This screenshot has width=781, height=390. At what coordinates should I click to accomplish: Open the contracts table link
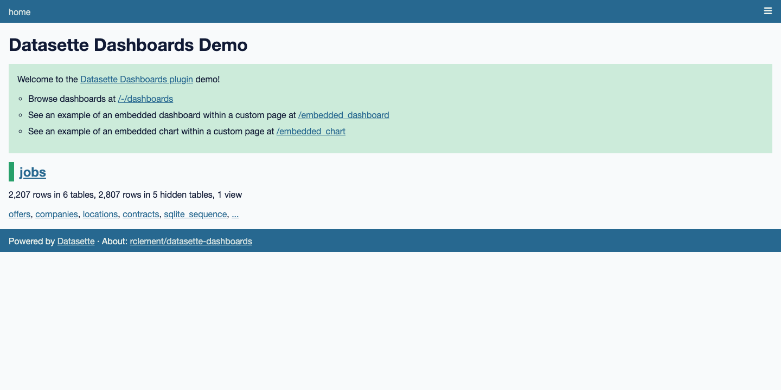coord(141,214)
